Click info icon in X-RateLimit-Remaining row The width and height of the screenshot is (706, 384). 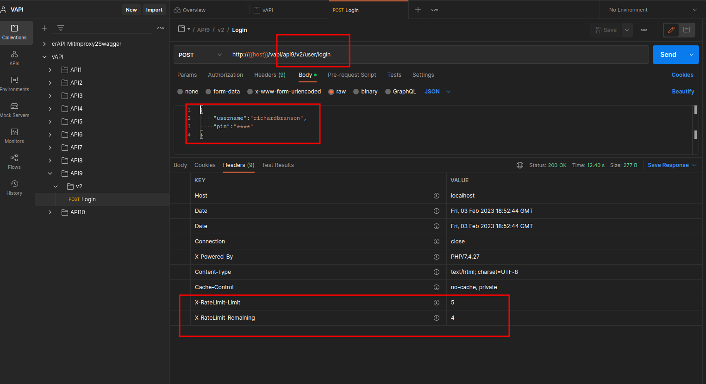coord(436,318)
